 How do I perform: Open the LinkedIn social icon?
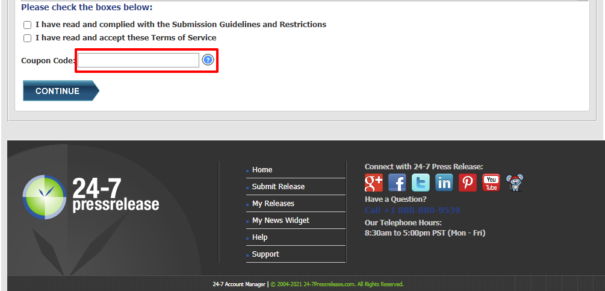coord(444,183)
